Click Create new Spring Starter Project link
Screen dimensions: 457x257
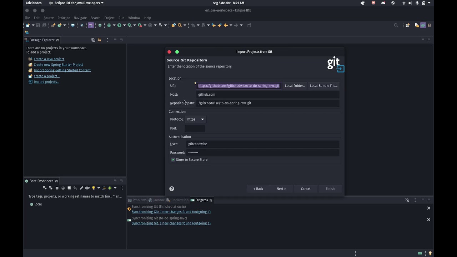click(x=58, y=65)
